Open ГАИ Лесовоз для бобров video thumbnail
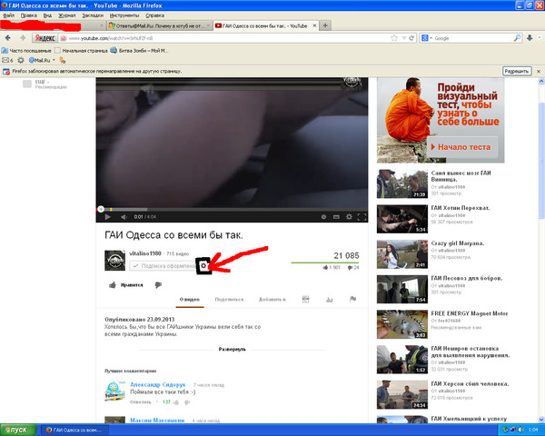This screenshot has height=436, width=545. click(x=402, y=289)
